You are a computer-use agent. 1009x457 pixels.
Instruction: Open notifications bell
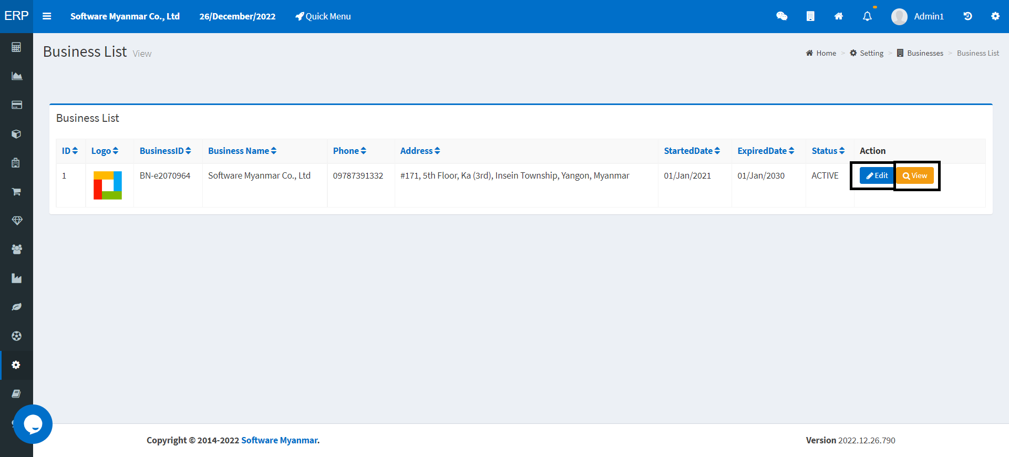point(867,16)
